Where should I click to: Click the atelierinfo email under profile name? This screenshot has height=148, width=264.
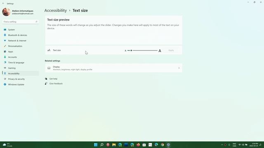23,14
